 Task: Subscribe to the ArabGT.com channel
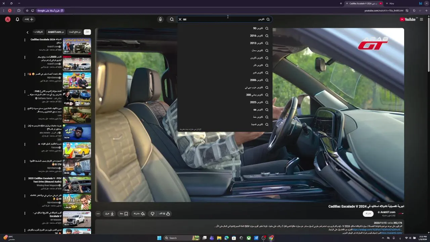point(368,214)
